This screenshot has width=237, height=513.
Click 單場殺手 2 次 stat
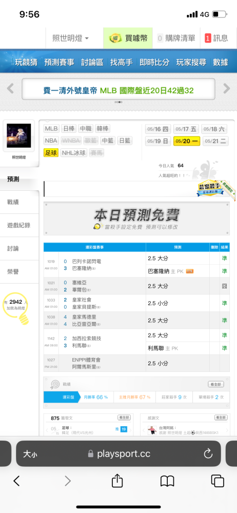pos(211,397)
